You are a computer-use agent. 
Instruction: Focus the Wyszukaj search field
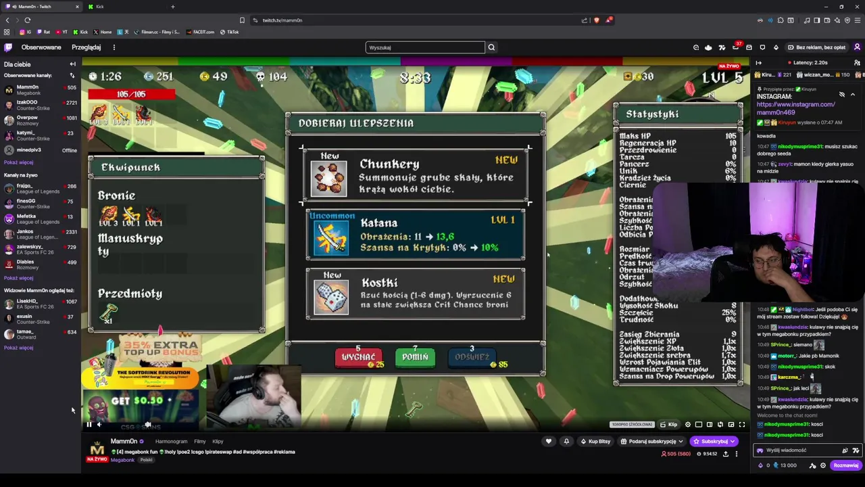click(x=425, y=47)
